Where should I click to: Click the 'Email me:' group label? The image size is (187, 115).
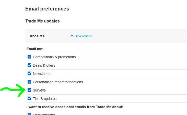pyautogui.click(x=35, y=49)
